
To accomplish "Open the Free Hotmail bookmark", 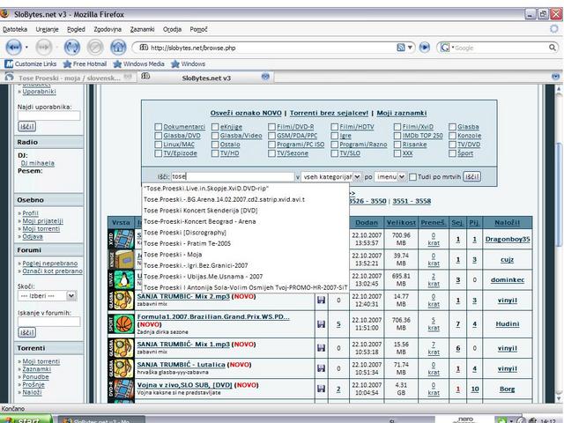I will [85, 64].
